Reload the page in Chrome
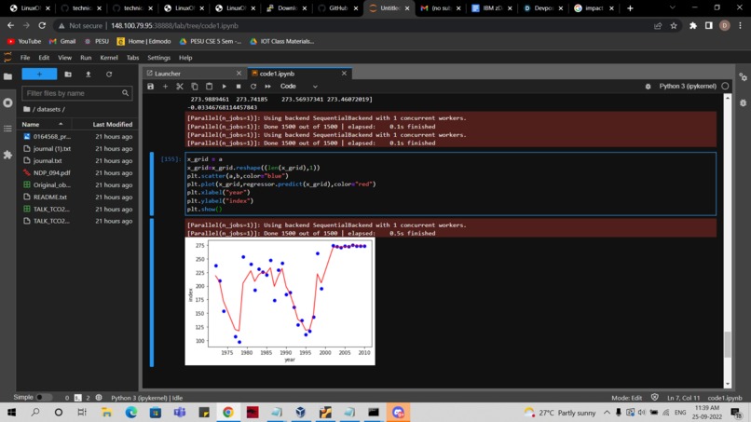Screen dimensions: 751x422 click(42, 26)
